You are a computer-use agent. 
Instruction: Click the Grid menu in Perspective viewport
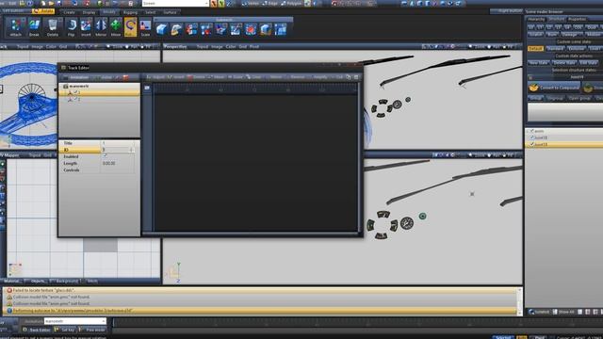(242, 46)
